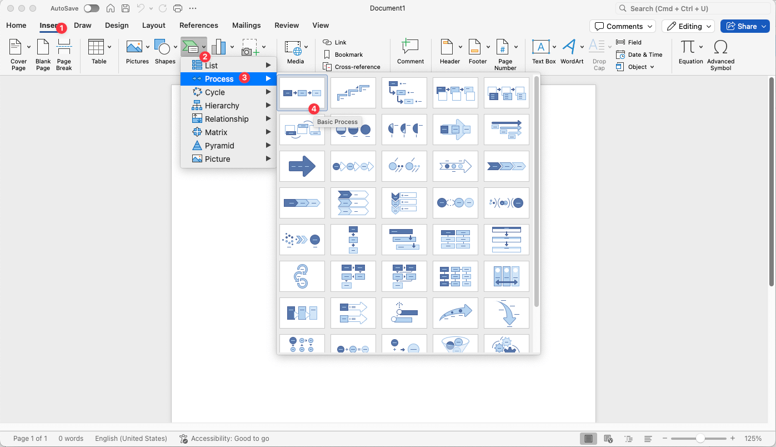Open the Editing mode dropdown
The height and width of the screenshot is (447, 776).
coord(688,26)
